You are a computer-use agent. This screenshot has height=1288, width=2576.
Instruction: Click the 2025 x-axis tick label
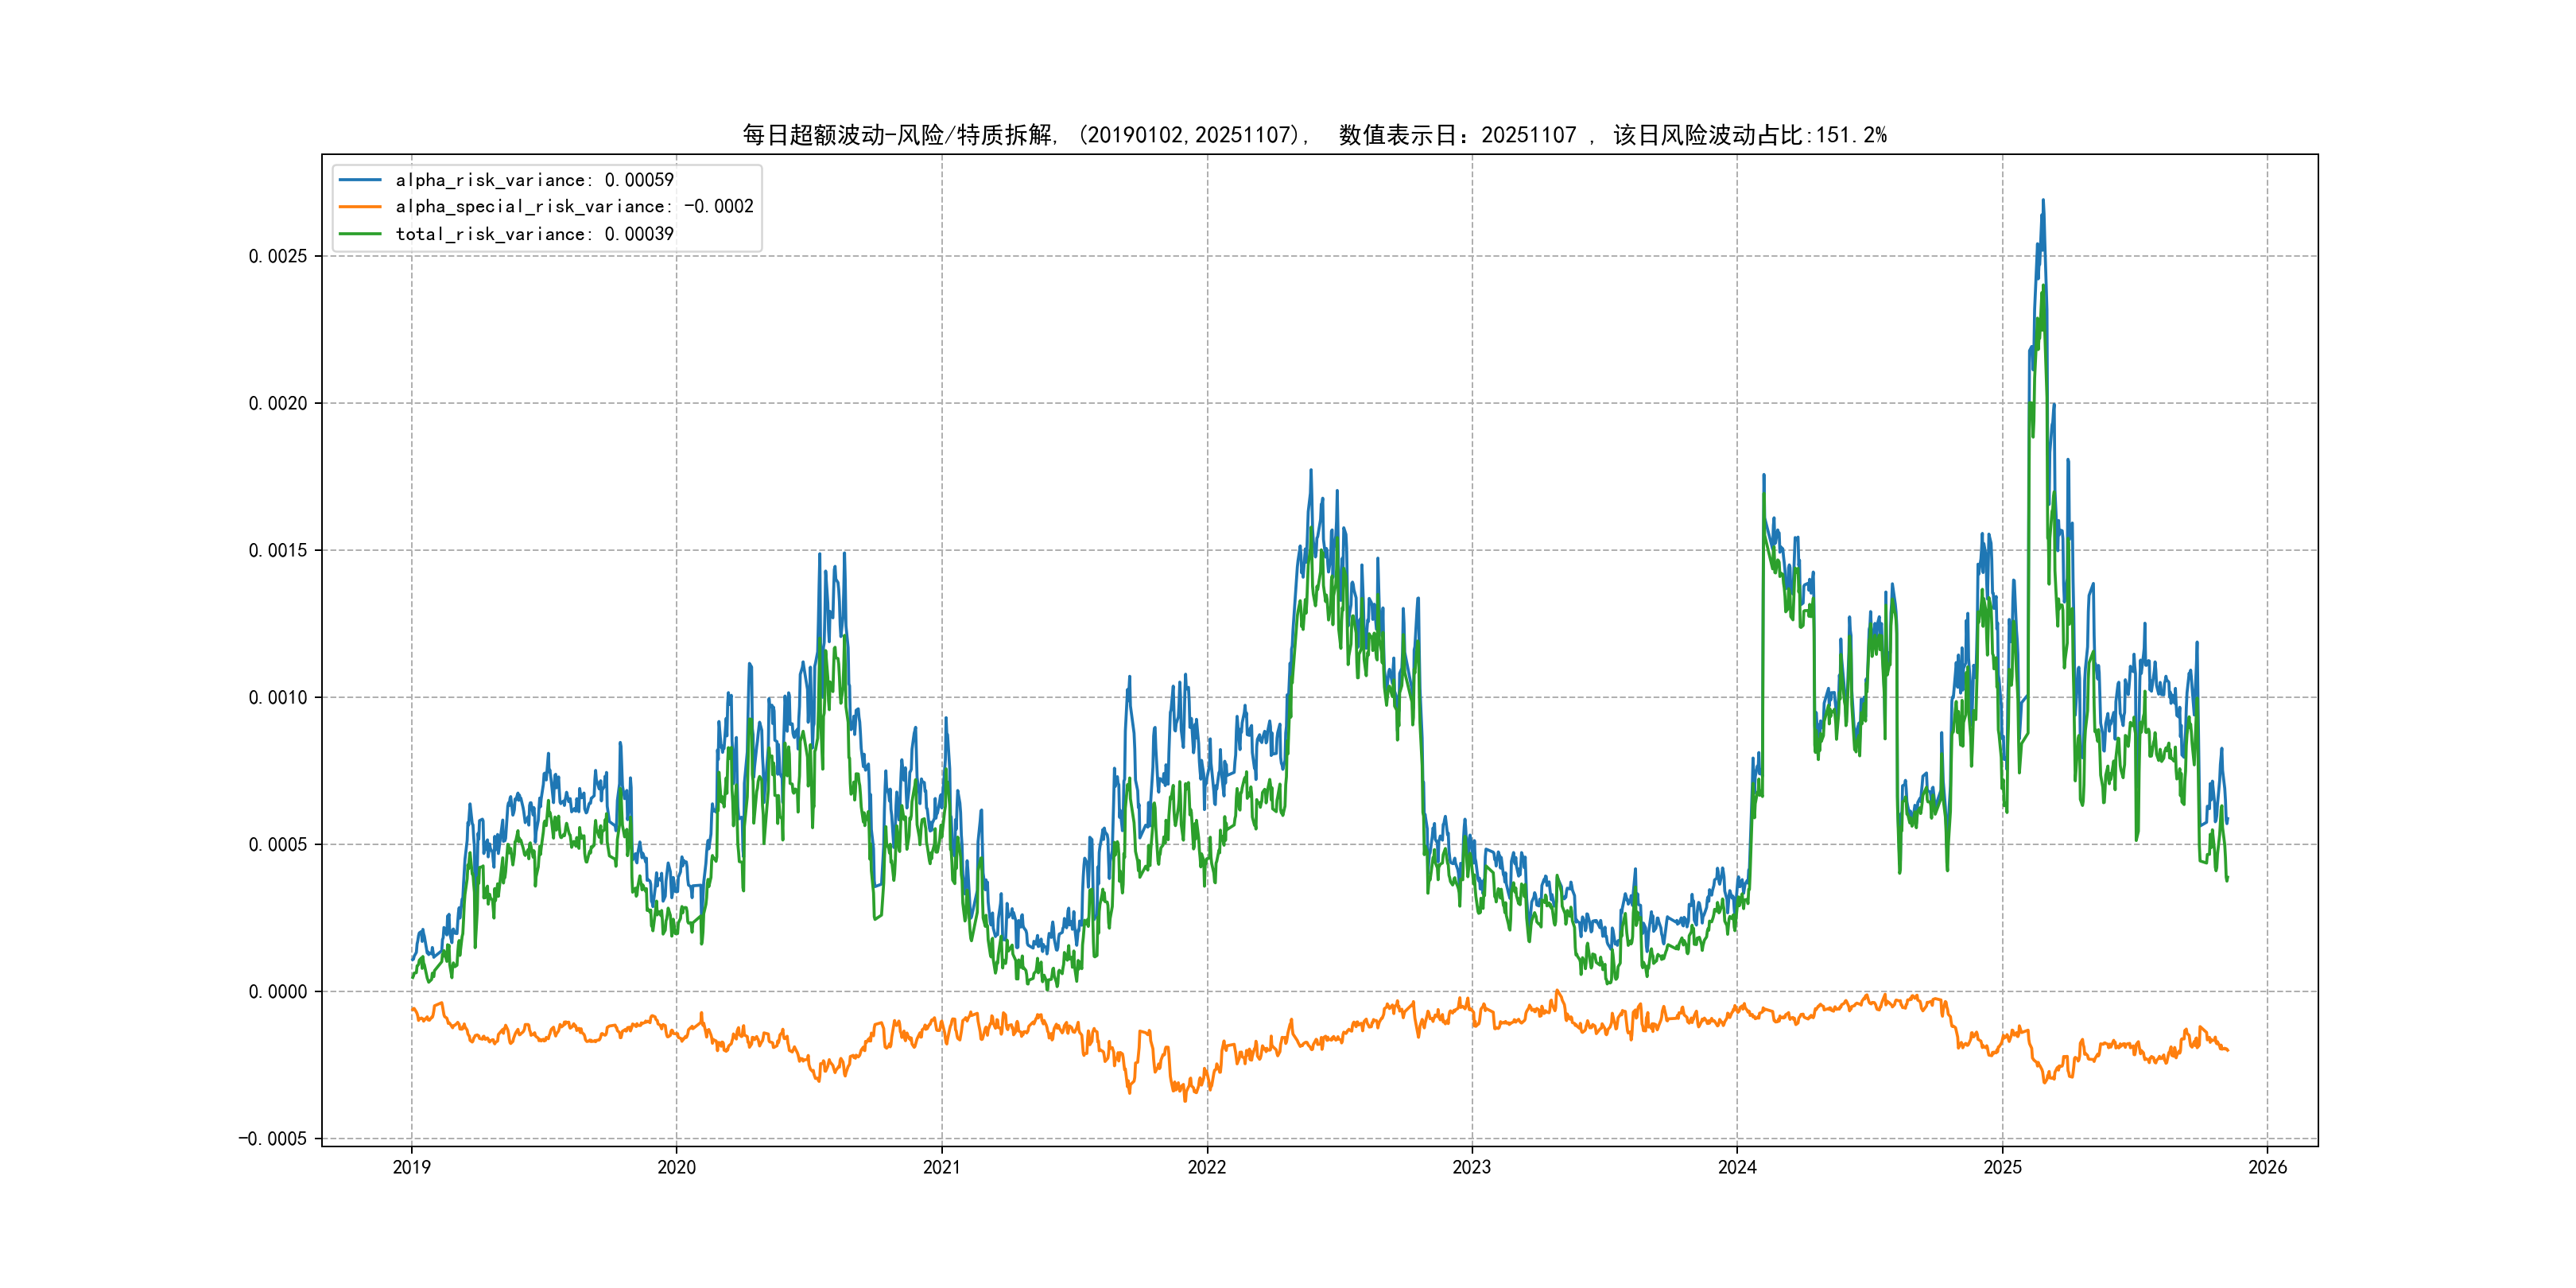[x=2002, y=1167]
